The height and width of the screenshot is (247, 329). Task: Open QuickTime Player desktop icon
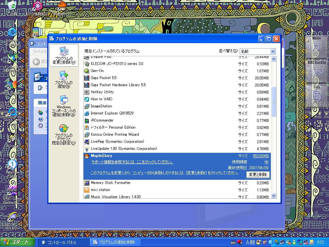[12, 116]
